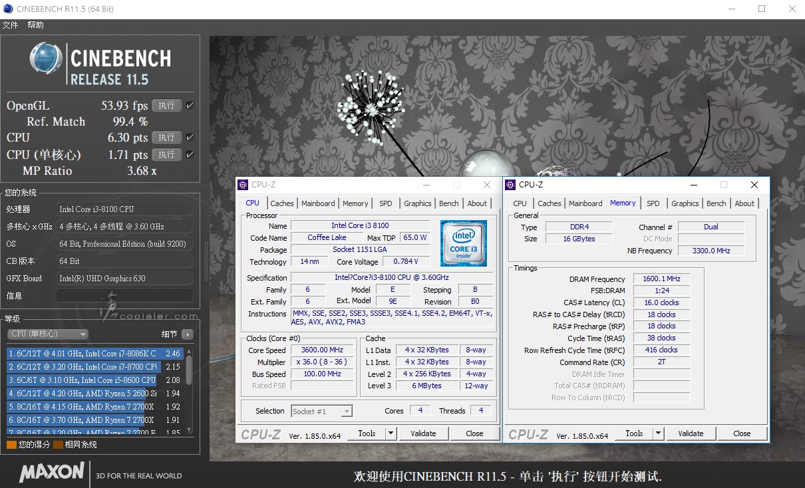Click the GFX Board field Intel UHD Graphics 630
The height and width of the screenshot is (488, 805).
[x=125, y=279]
